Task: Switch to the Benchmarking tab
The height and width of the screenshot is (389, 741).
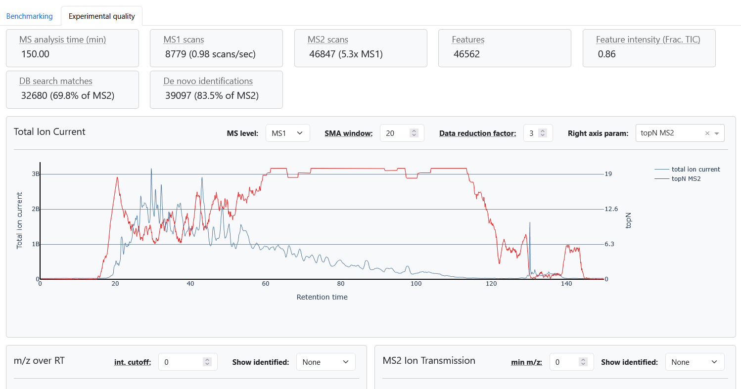Action: 29,16
